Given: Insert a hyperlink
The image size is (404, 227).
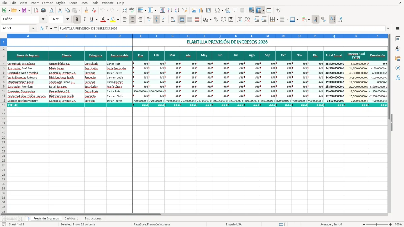Looking at the screenshot, I should point(228,10).
